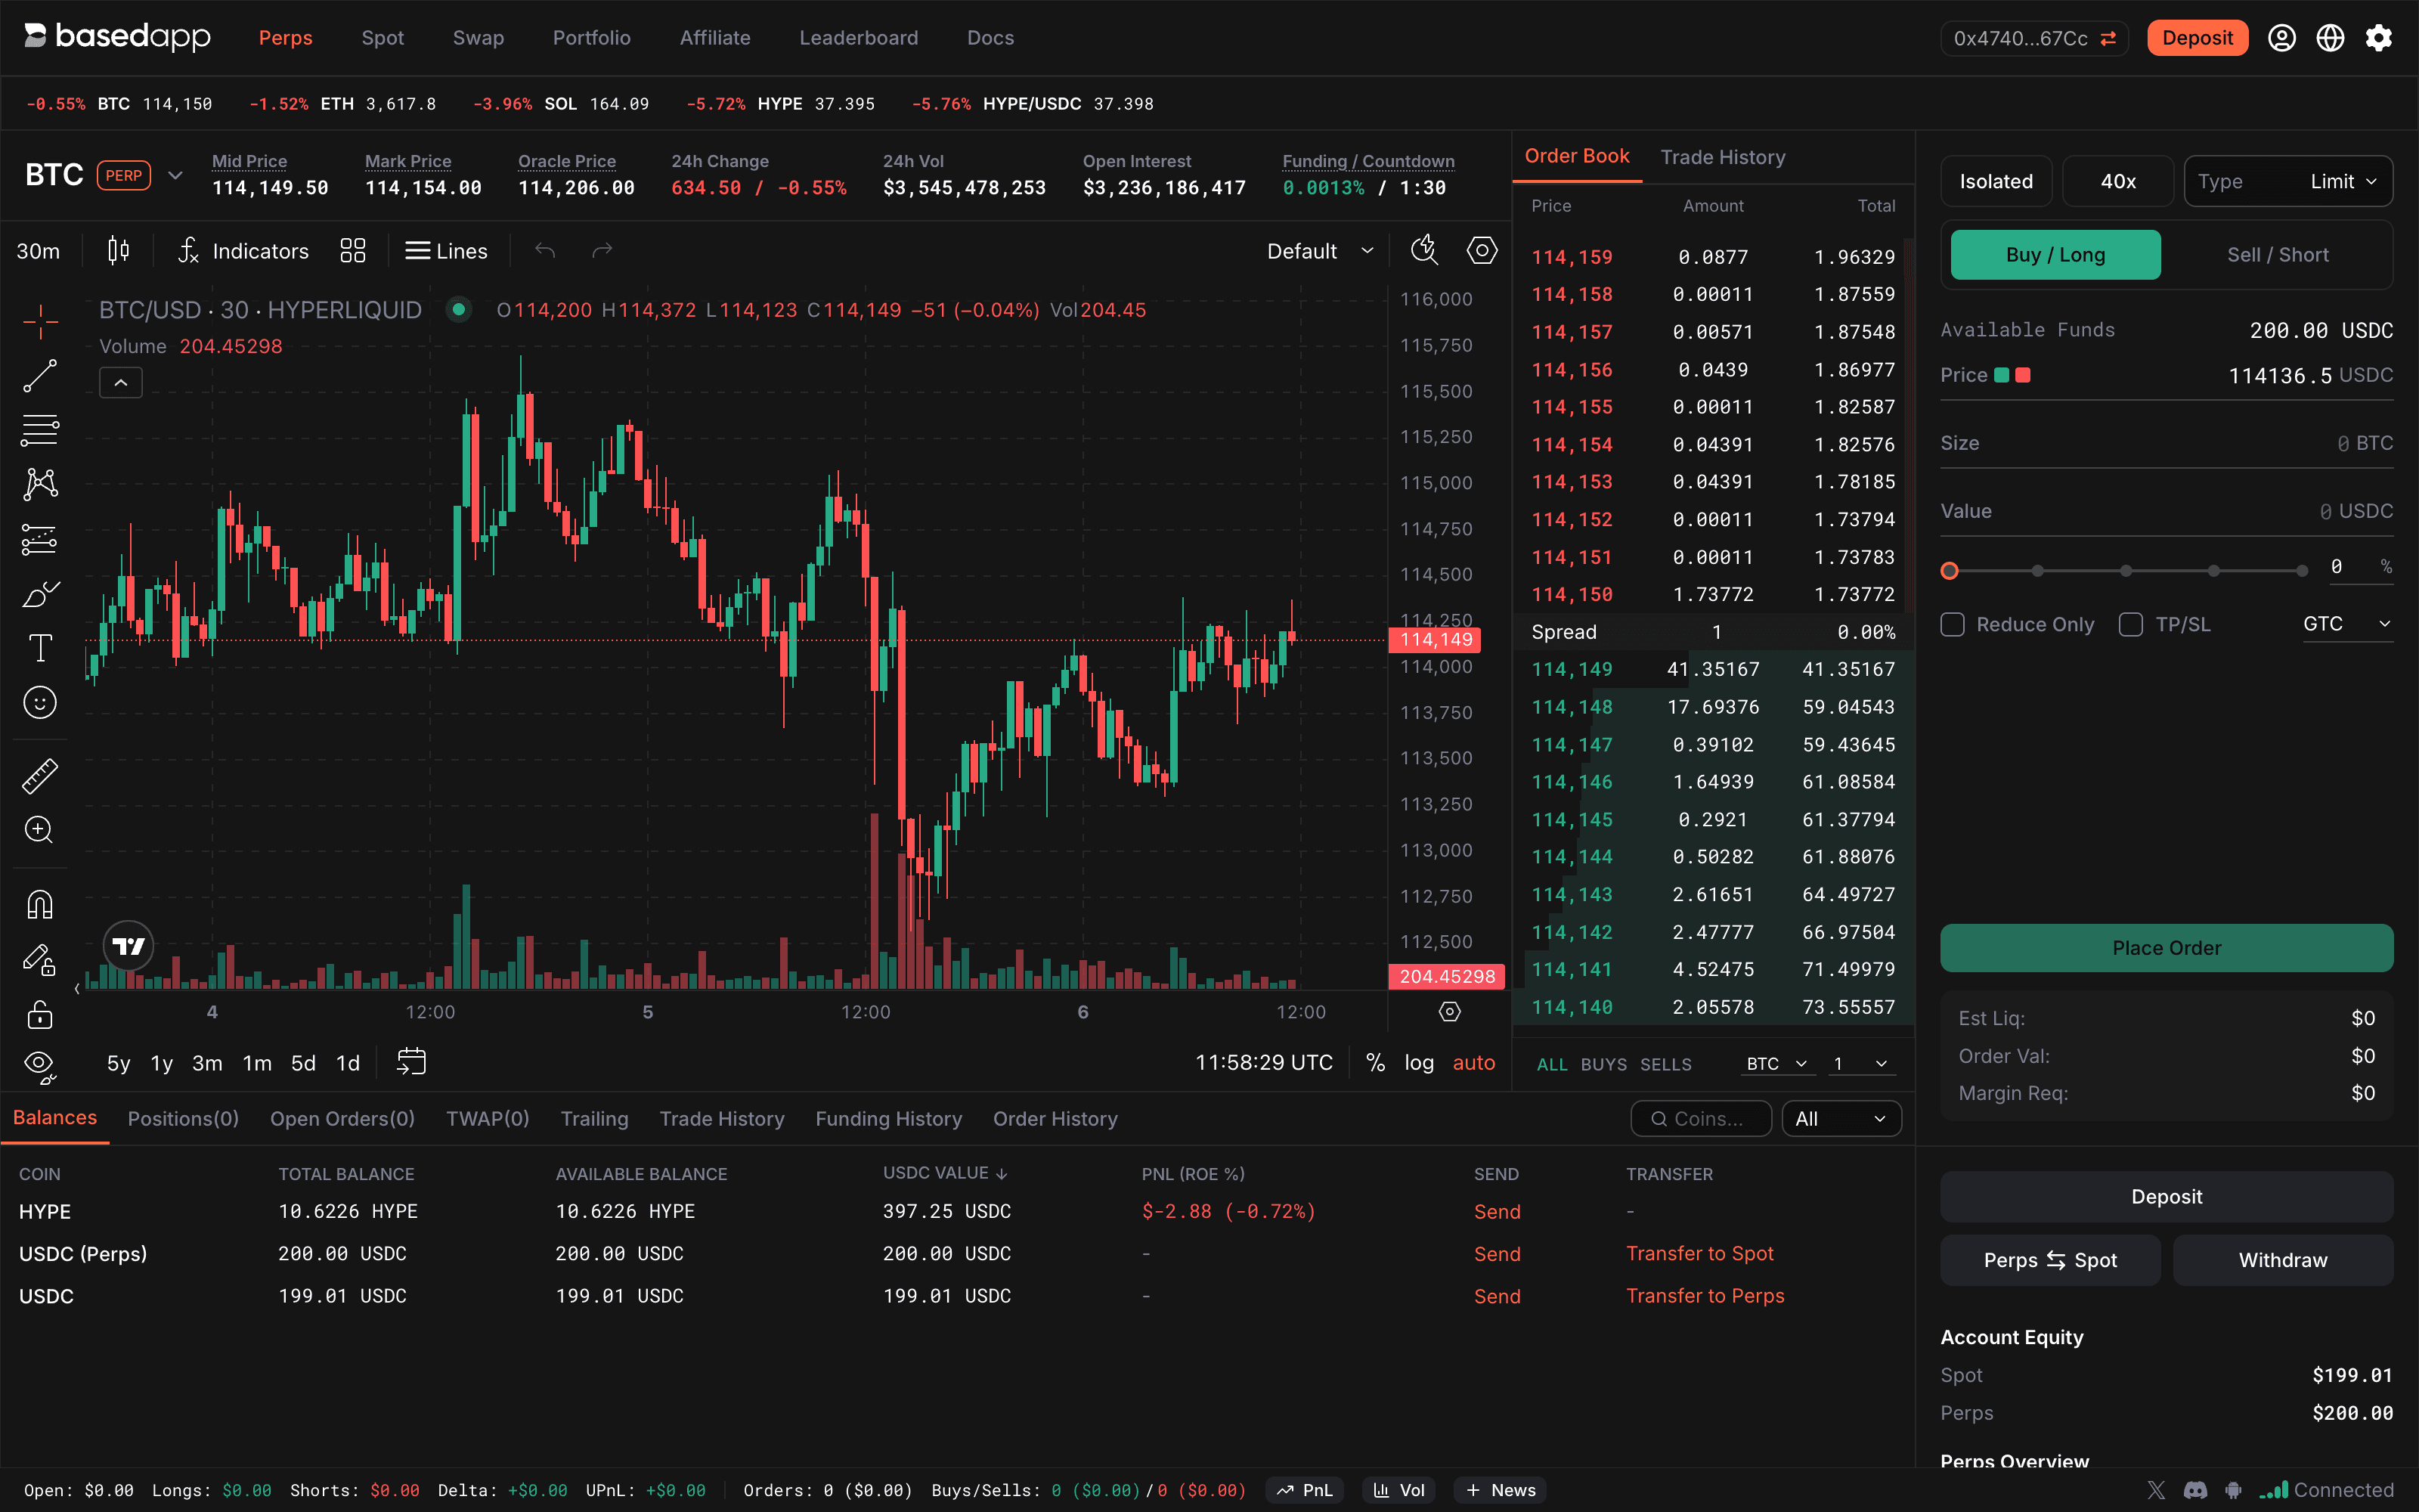Select Sell / Short side
This screenshot has width=2419, height=1512.
(2277, 255)
